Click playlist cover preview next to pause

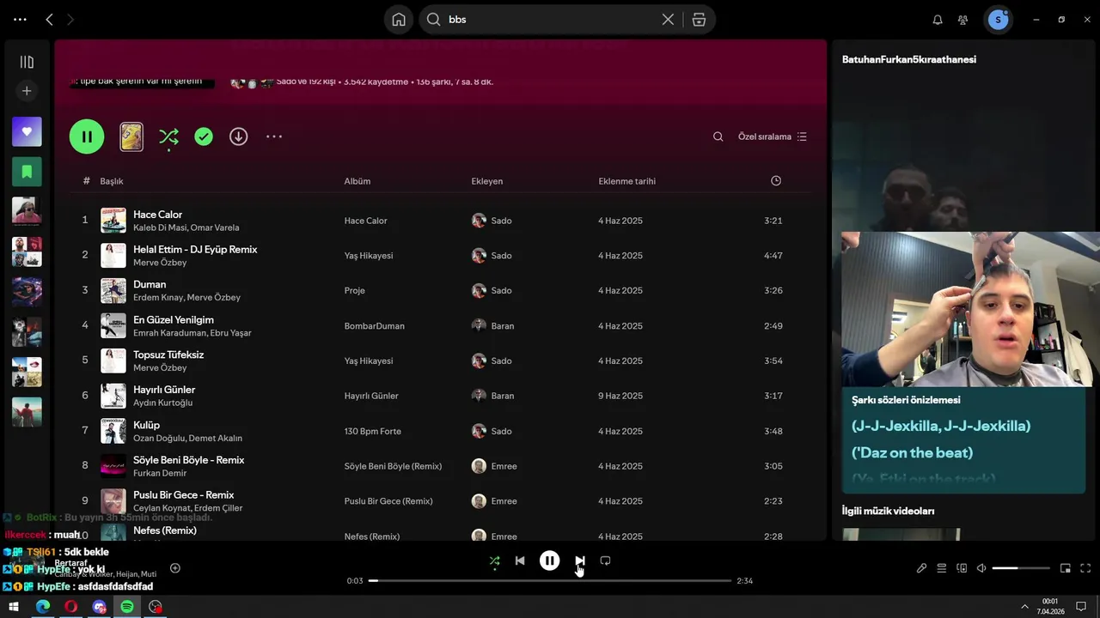(131, 136)
